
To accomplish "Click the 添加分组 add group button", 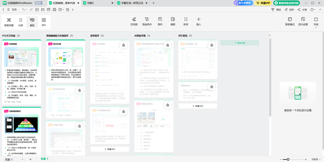I will coord(239,43).
